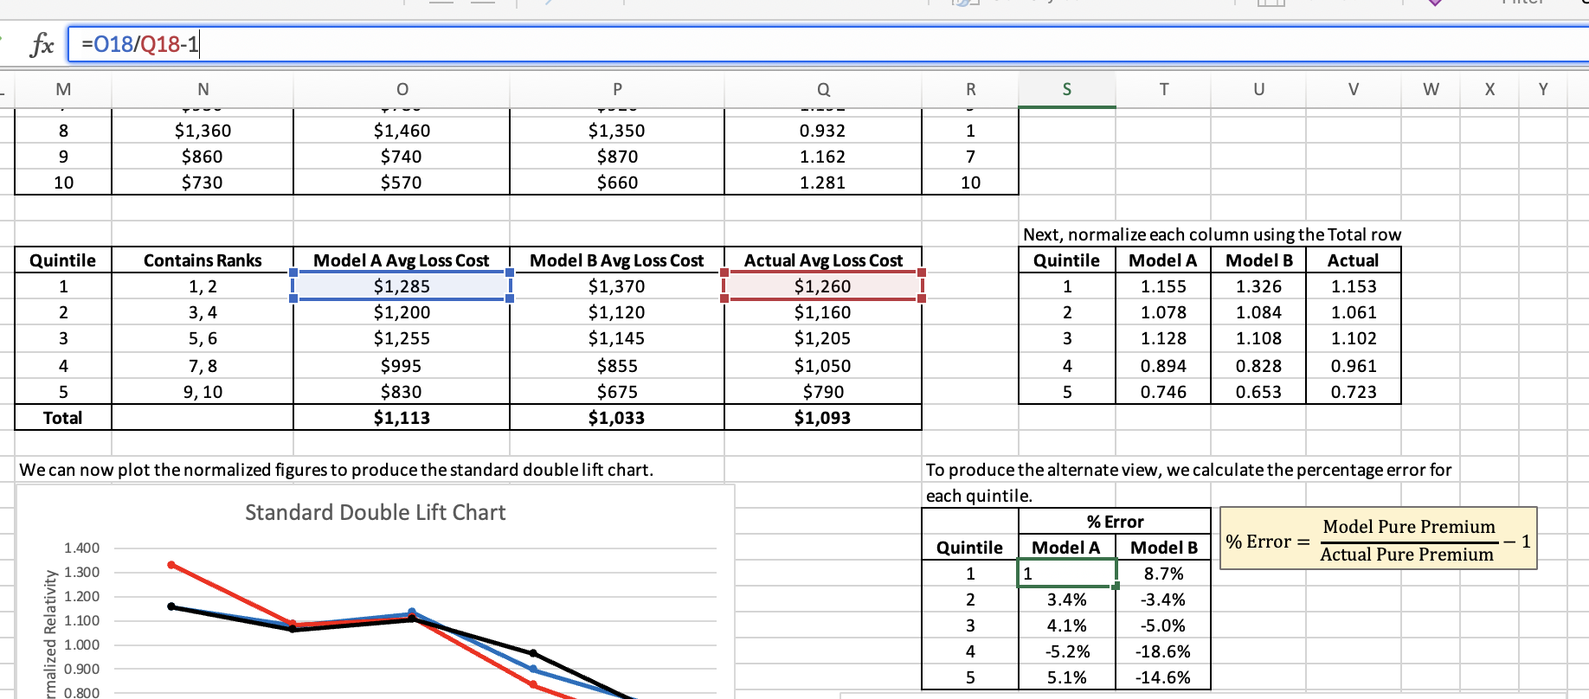Image resolution: width=1589 pixels, height=699 pixels.
Task: Click the Model B 8.7% error cell
Action: point(1163,574)
